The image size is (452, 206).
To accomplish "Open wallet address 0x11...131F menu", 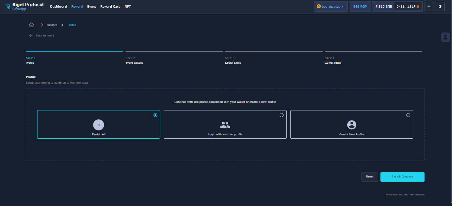I will (x=408, y=6).
